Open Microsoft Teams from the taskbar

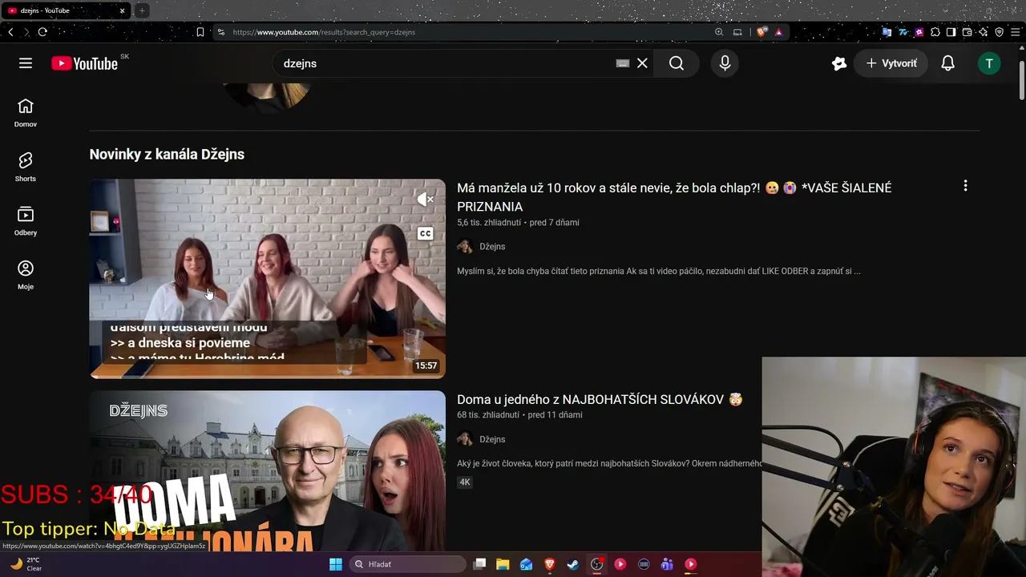tap(667, 564)
